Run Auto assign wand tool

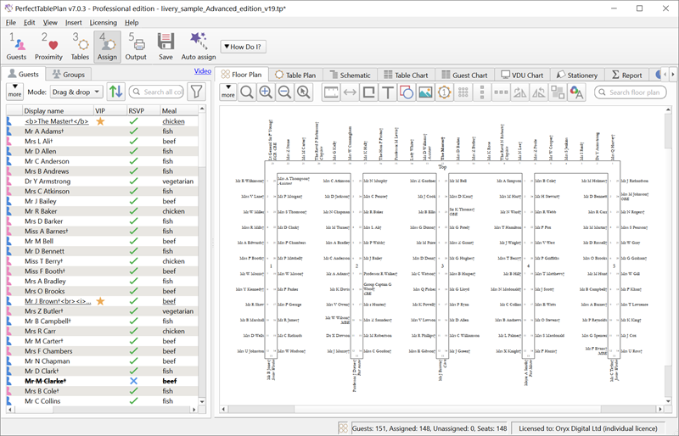tap(199, 47)
